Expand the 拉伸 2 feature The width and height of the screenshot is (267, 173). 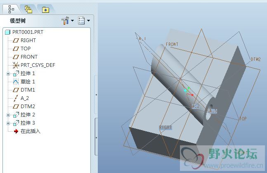coord(8,115)
